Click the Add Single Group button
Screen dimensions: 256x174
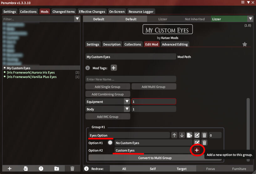(108, 87)
